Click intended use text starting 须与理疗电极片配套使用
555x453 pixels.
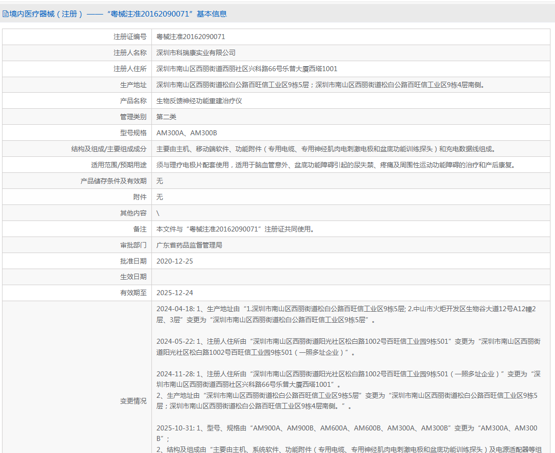click(x=336, y=165)
